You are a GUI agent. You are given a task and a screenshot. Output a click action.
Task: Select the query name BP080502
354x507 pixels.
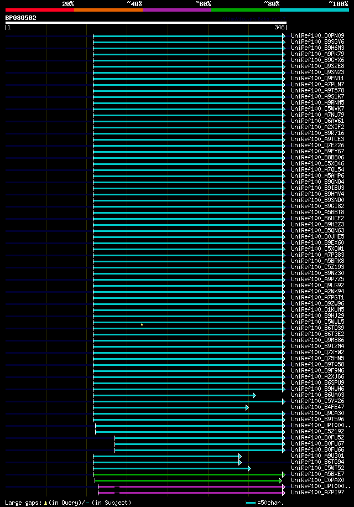pos(20,18)
